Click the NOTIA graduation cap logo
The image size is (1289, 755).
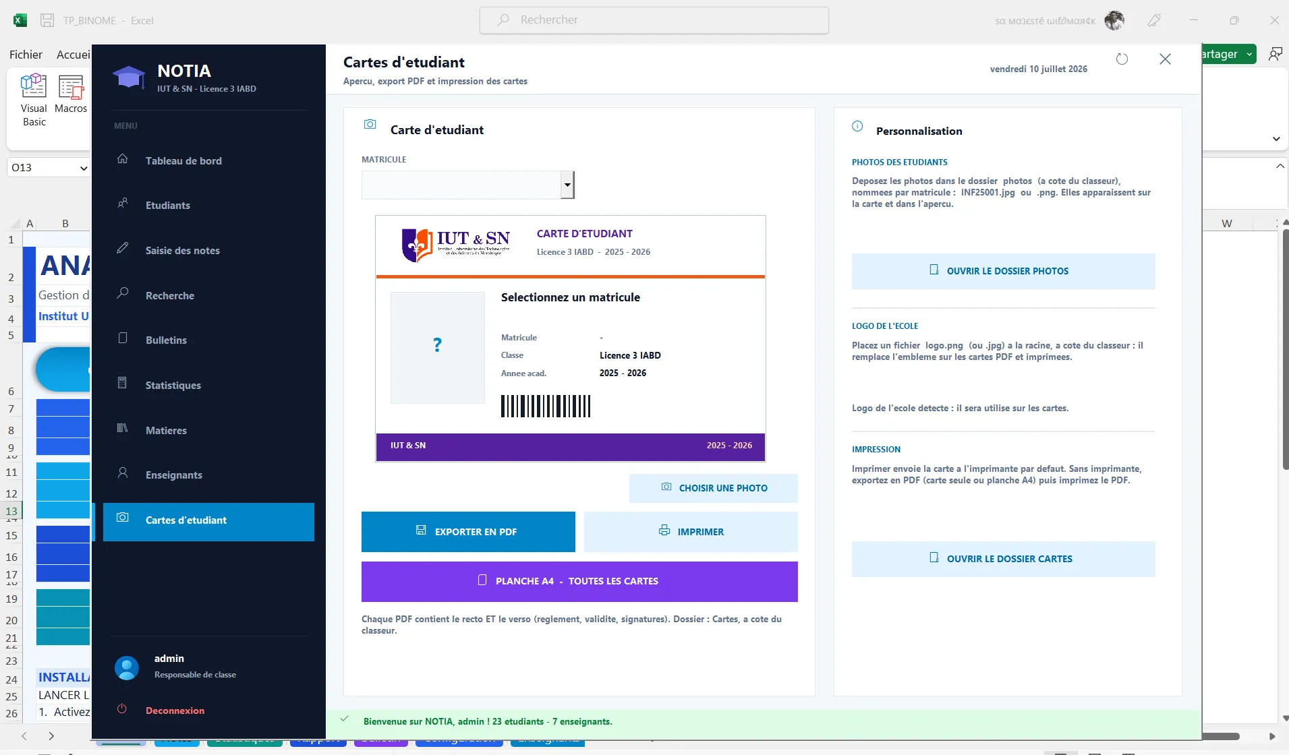click(129, 78)
